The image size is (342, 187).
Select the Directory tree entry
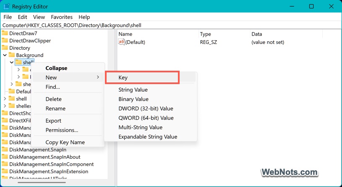point(20,48)
